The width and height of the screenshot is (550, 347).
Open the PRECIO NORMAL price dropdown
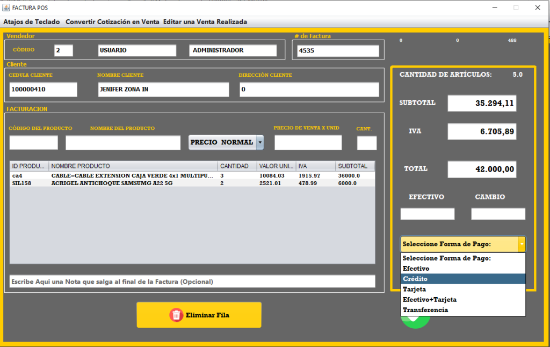coord(260,143)
